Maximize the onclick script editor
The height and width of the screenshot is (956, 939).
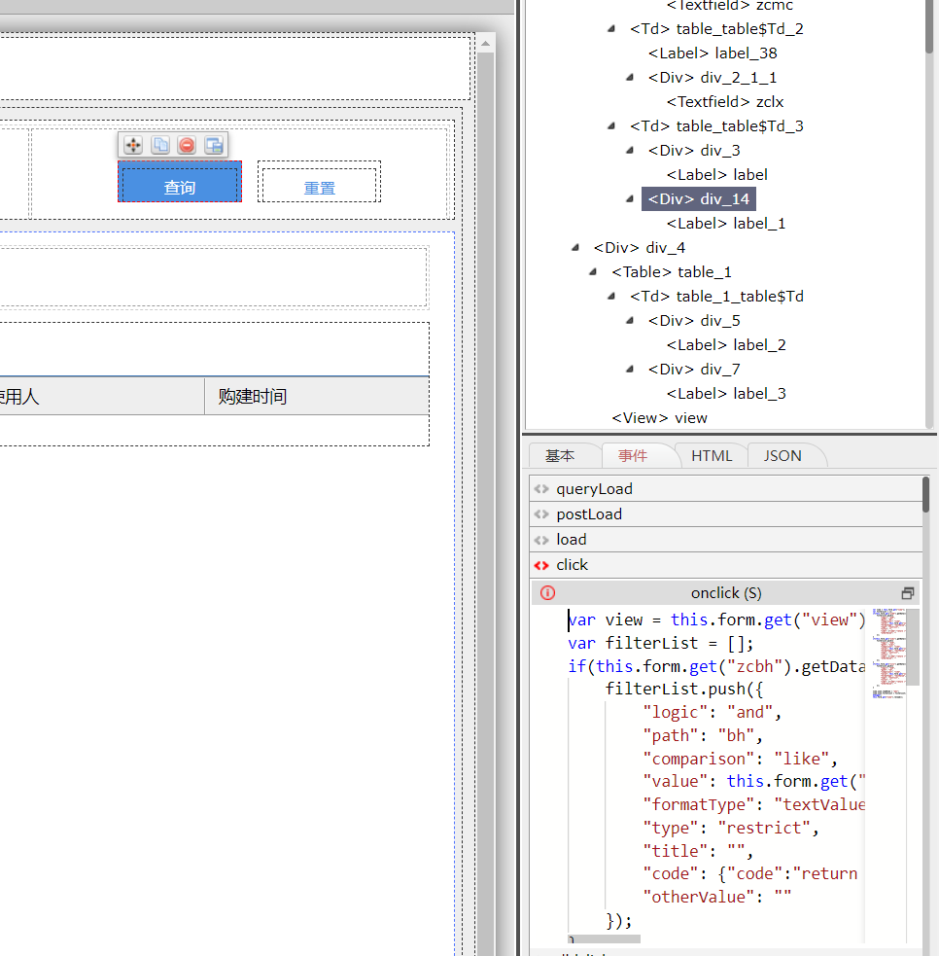[908, 593]
